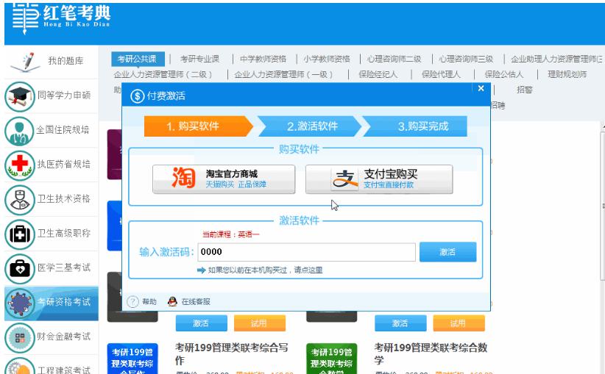This screenshot has height=374, width=605.
Task: Select the 考研专业课 tab
Action: click(200, 59)
